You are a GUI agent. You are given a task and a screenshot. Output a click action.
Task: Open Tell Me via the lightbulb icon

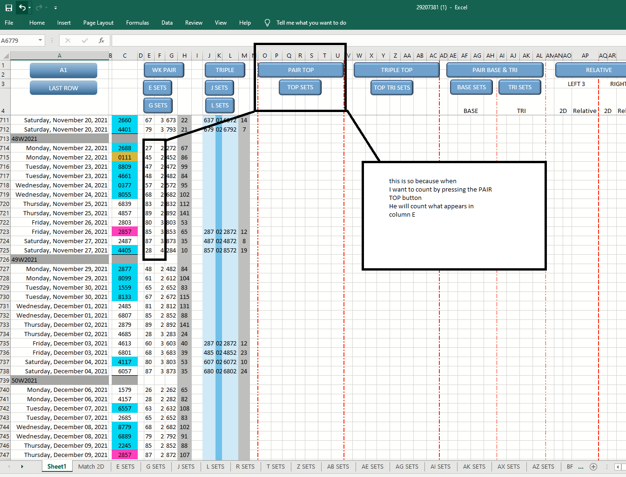click(x=267, y=22)
